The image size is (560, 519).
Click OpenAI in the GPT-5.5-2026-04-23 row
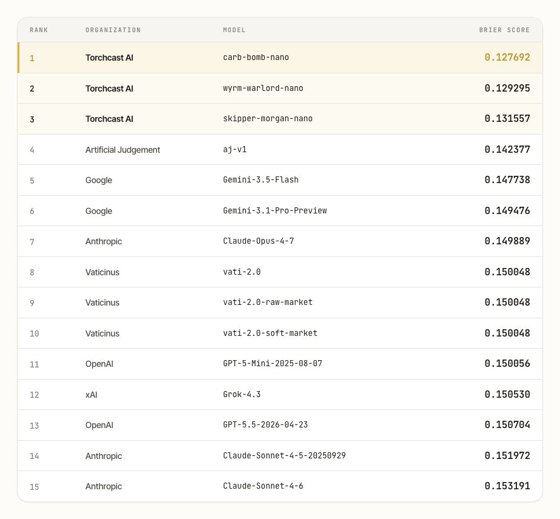(x=99, y=426)
